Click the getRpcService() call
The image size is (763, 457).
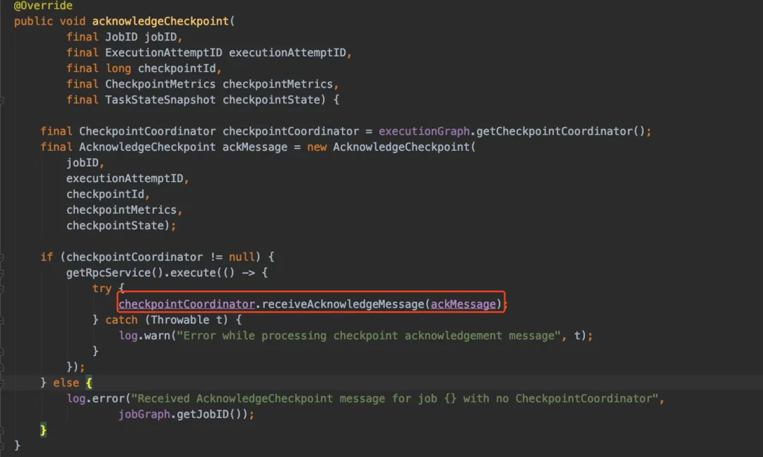(114, 272)
